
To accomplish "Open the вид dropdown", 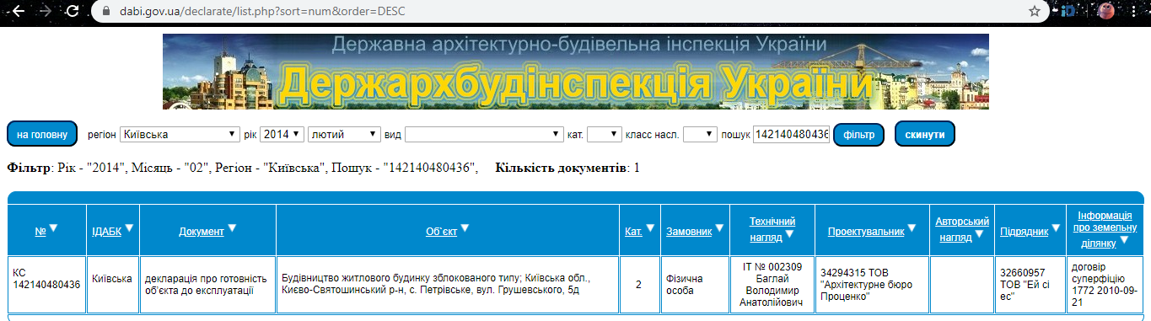I will [x=484, y=134].
